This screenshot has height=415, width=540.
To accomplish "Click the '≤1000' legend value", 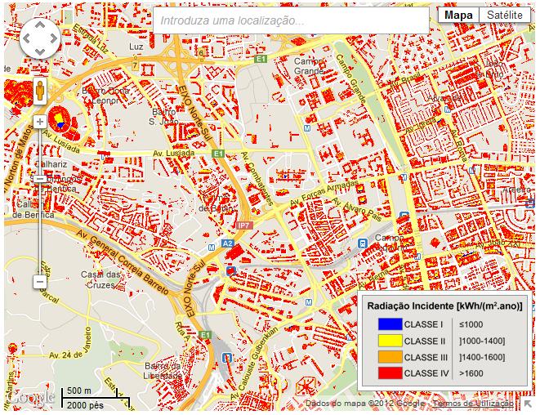I will pos(471,324).
